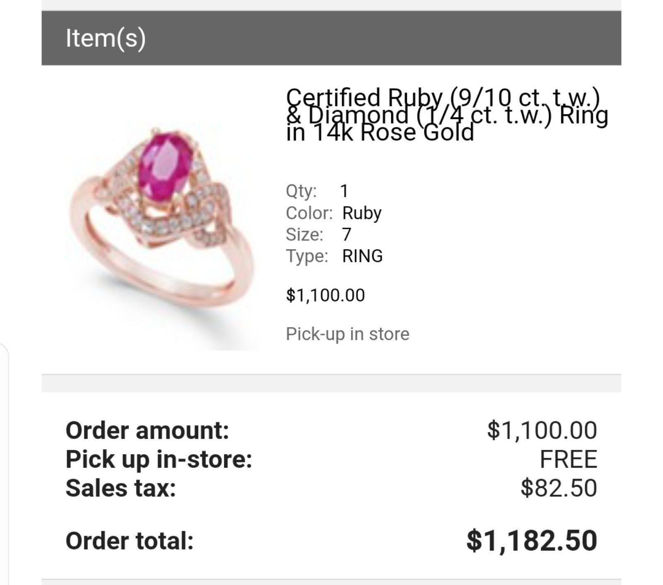Select the $1,100.00 order amount value
The image size is (663, 585).
coord(542,430)
